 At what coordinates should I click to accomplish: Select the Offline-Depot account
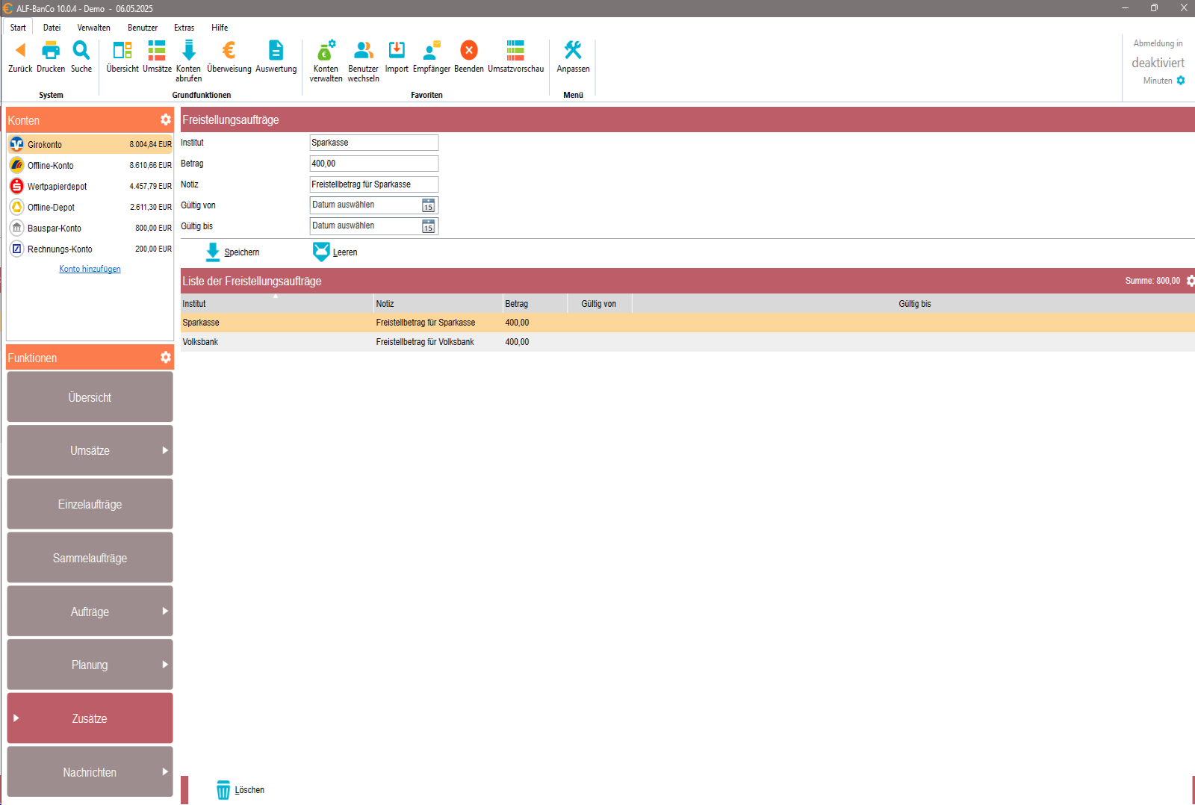90,207
